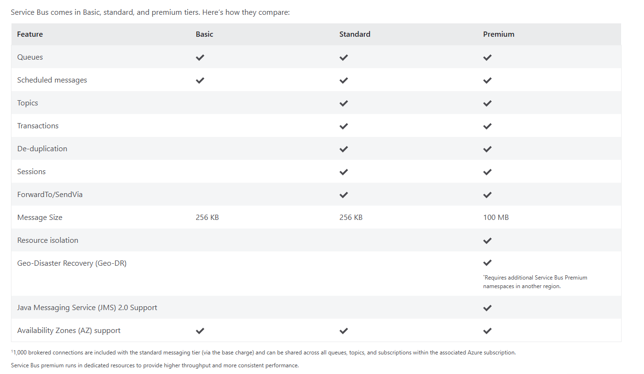Select the Standard checkmark in De-duplication row

click(344, 149)
